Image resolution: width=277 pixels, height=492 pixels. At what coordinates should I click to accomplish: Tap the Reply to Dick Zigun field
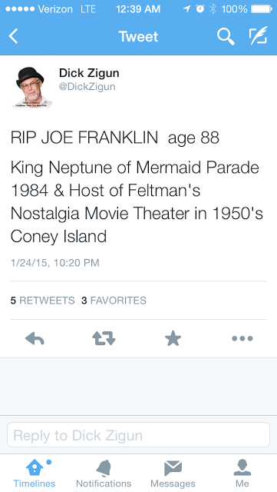point(138,435)
